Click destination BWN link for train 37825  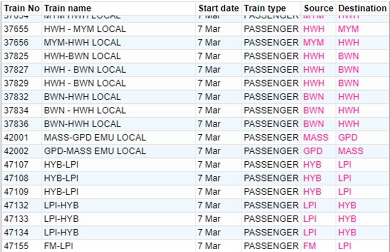tap(348, 56)
